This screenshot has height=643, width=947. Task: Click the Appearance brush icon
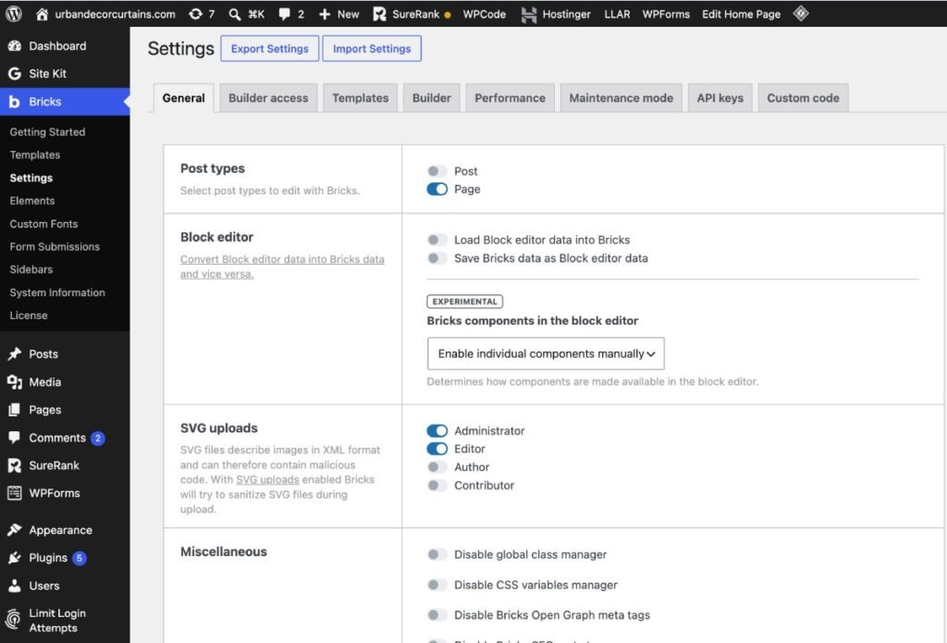pyautogui.click(x=15, y=530)
